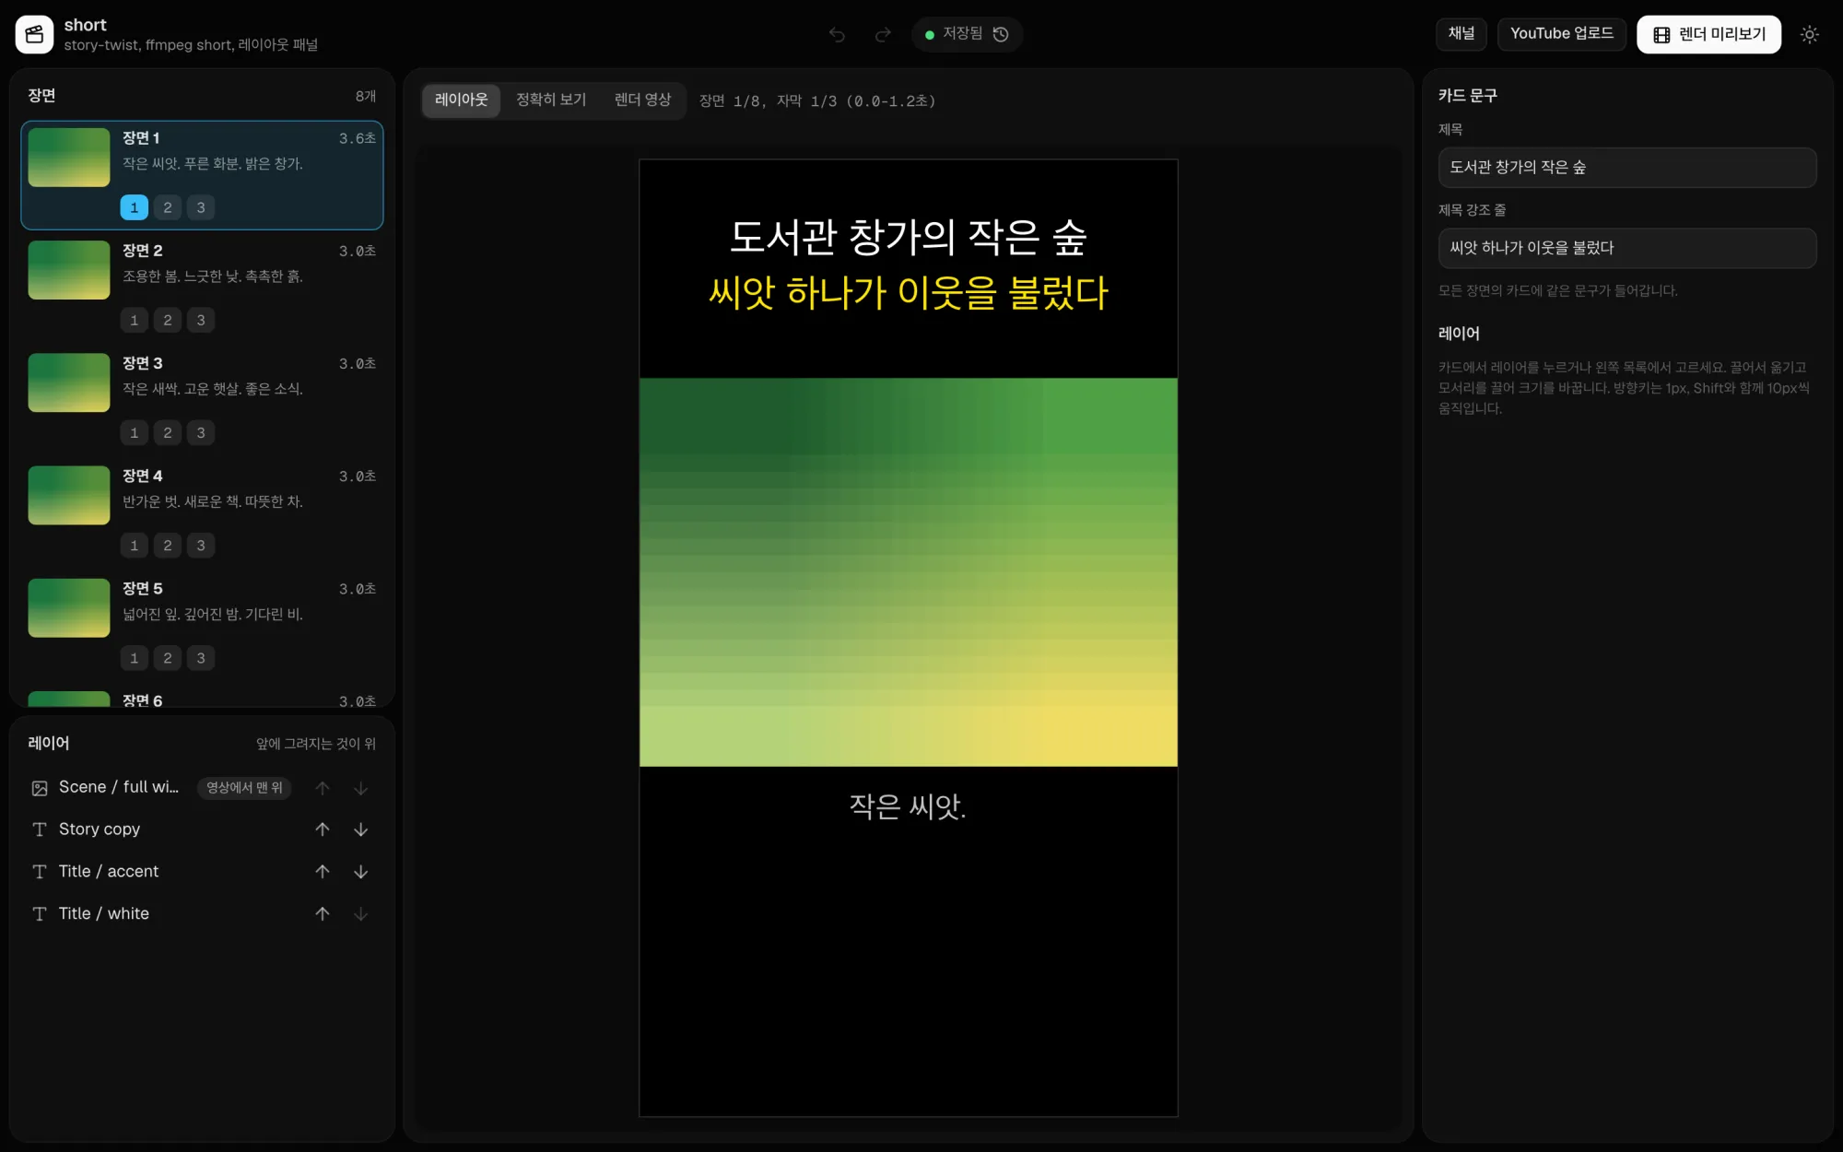Select subtitle 1 of 장면 5
The height and width of the screenshot is (1152, 1843).
[x=134, y=658]
